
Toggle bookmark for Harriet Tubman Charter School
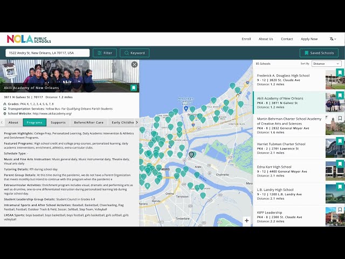[x=340, y=141]
